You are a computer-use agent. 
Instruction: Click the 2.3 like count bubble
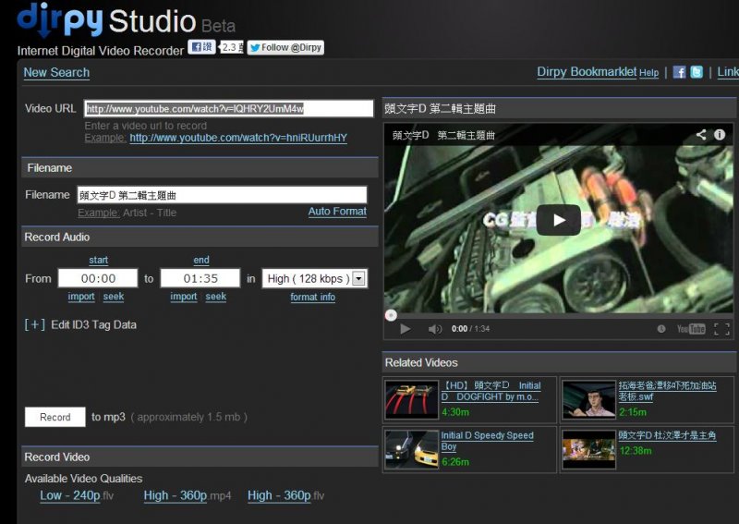click(232, 47)
